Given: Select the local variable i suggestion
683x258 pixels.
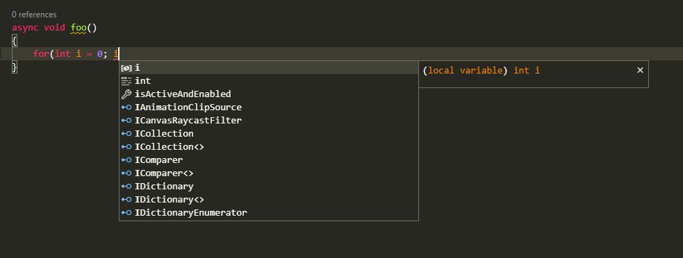Looking at the screenshot, I should click(x=269, y=68).
